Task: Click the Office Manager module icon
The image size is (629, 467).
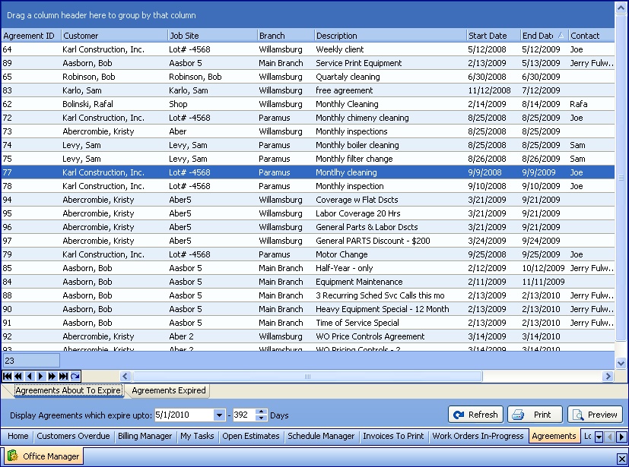Action: pyautogui.click(x=13, y=456)
